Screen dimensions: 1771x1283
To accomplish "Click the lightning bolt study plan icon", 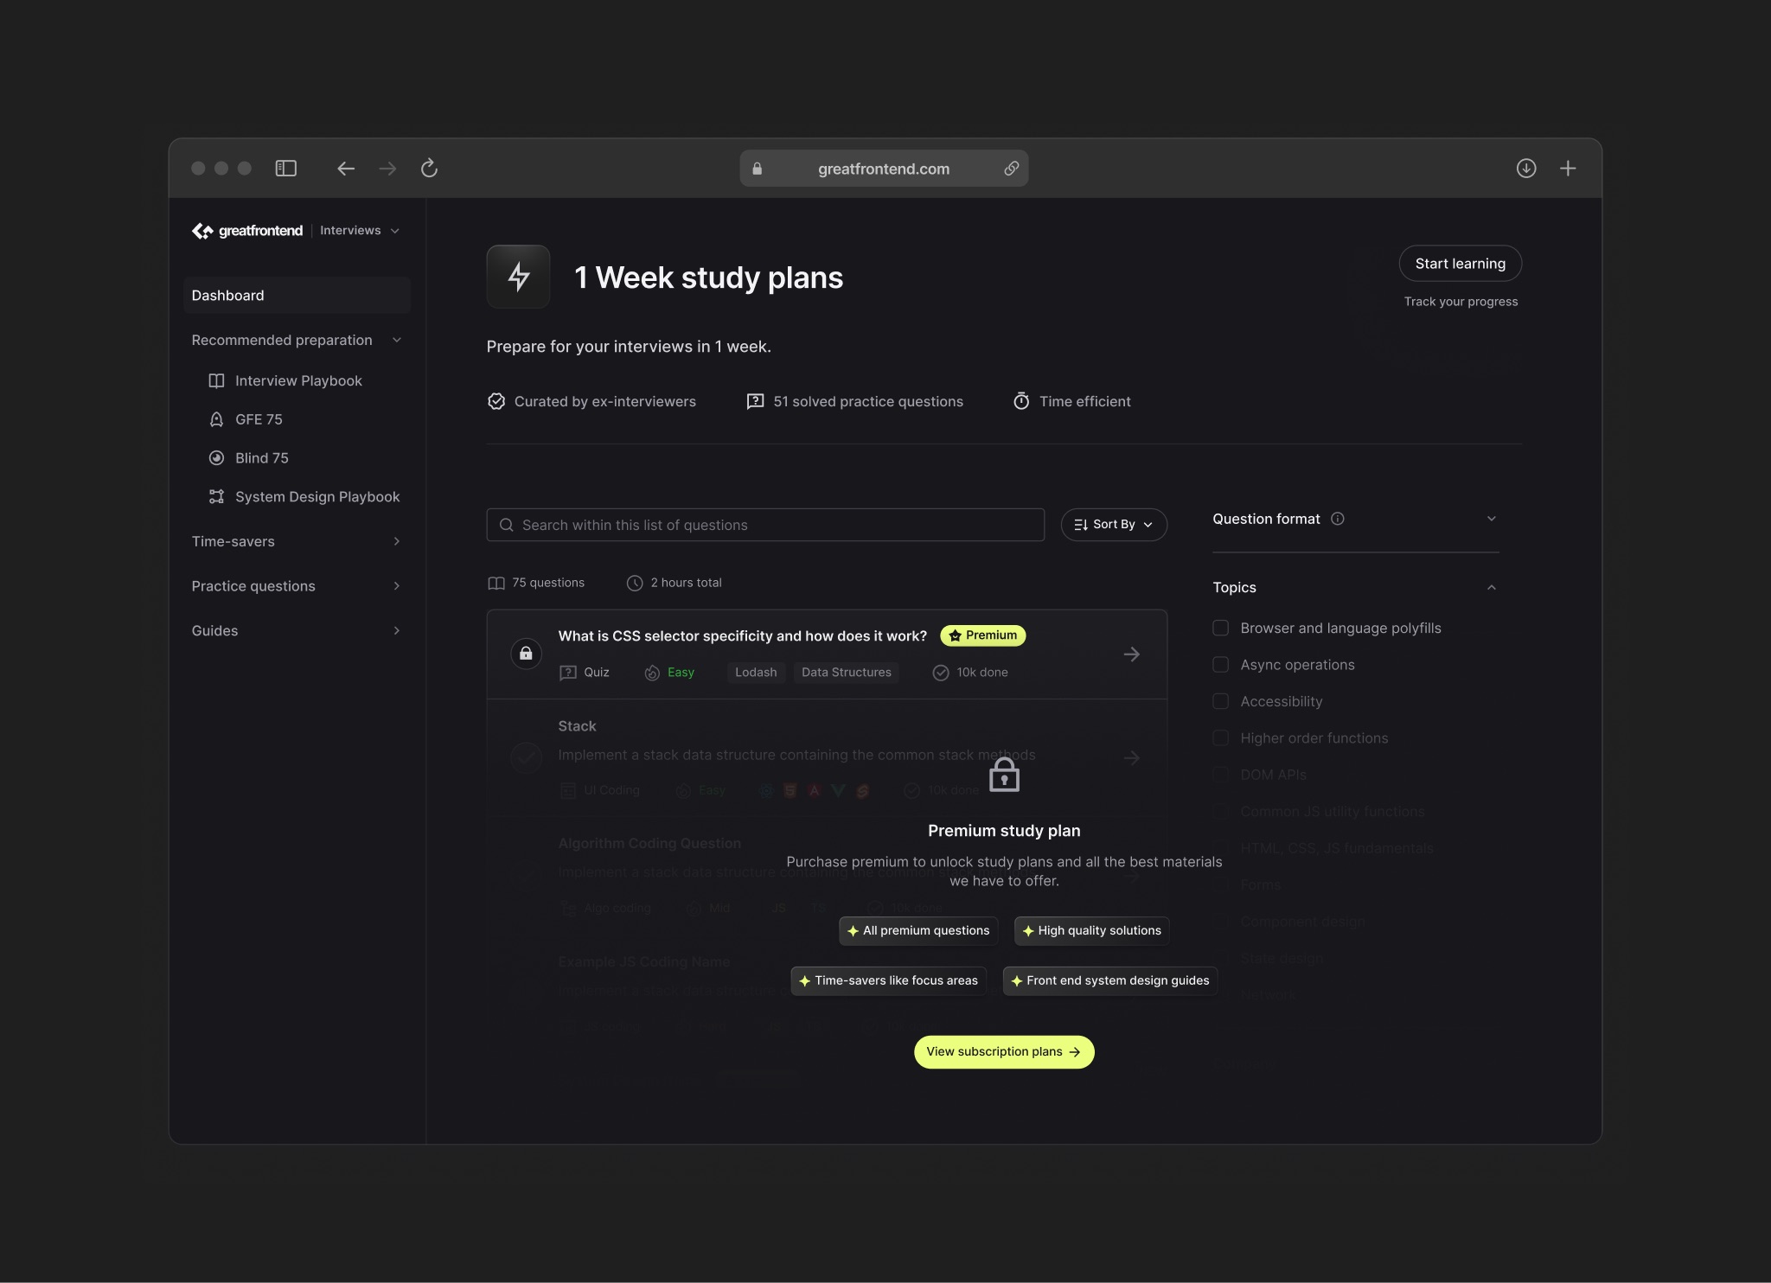I will [519, 277].
